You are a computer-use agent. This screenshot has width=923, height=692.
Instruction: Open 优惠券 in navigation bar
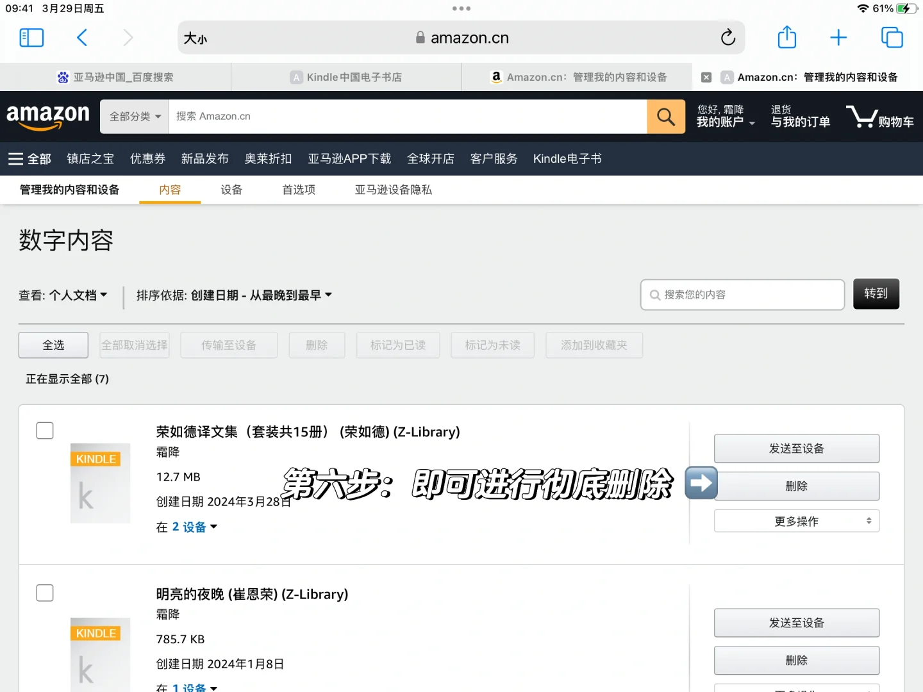point(147,159)
